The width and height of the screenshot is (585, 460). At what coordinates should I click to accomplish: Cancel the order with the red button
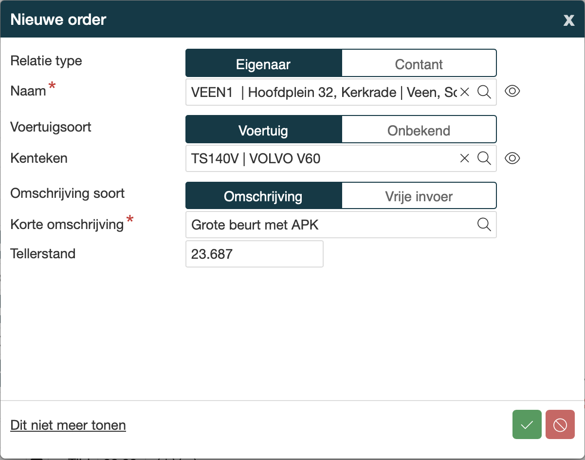[x=560, y=424]
